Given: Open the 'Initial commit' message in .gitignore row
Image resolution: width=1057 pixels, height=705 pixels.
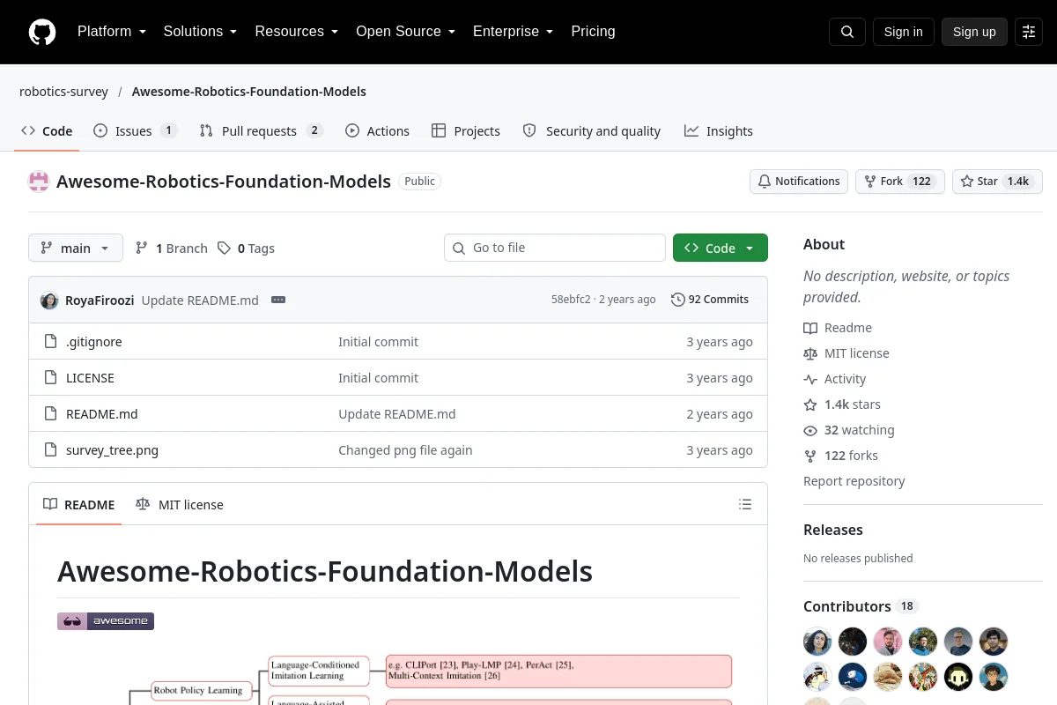Looking at the screenshot, I should 379,342.
